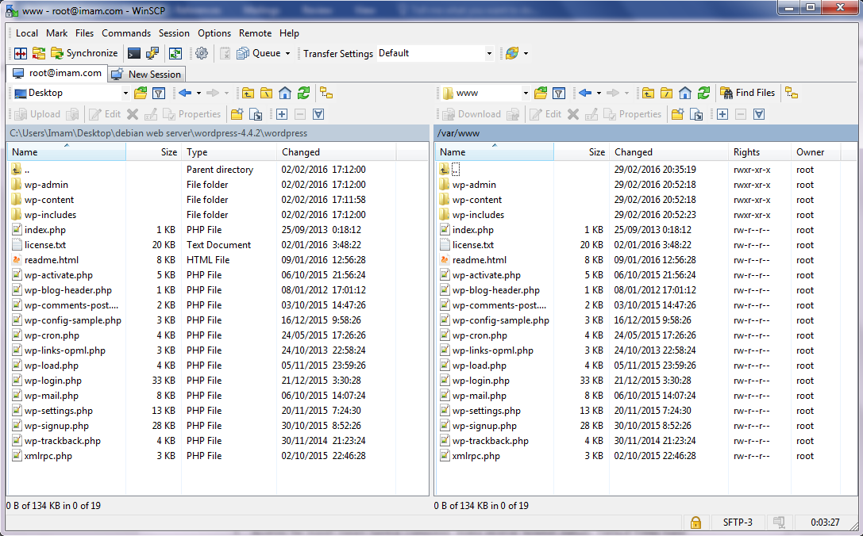The height and width of the screenshot is (536, 863).
Task: Sort local files by Changed column header
Action: [337, 152]
